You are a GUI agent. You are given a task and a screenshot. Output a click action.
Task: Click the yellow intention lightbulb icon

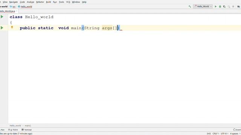(x=12, y=27)
